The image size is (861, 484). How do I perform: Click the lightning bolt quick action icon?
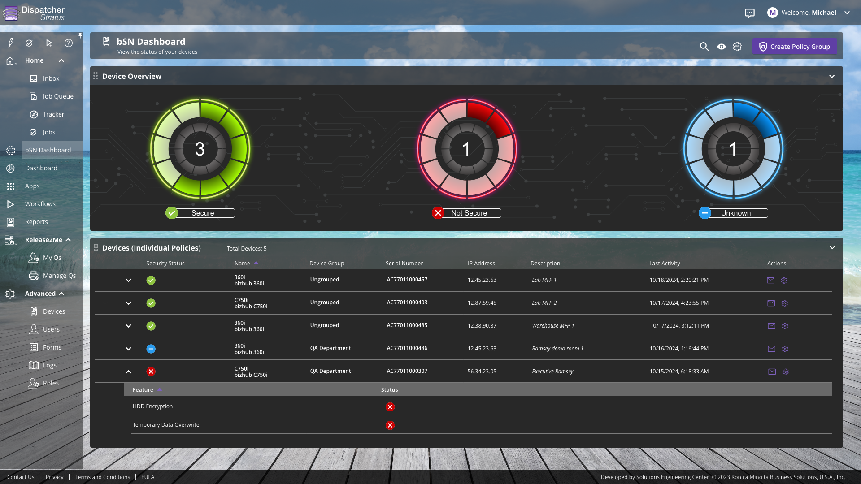click(x=10, y=43)
